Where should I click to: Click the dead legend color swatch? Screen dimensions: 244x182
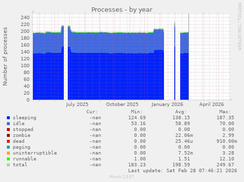coord(8,141)
